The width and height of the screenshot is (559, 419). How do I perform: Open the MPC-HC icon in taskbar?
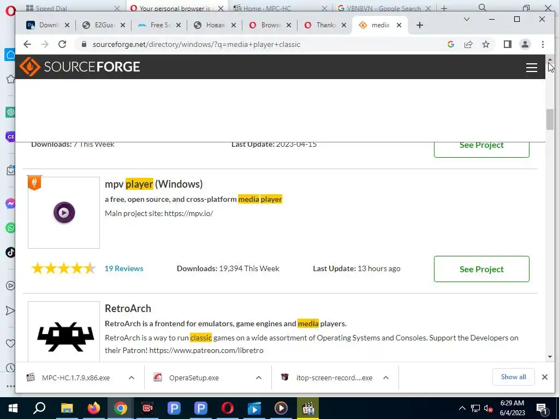[x=308, y=408]
